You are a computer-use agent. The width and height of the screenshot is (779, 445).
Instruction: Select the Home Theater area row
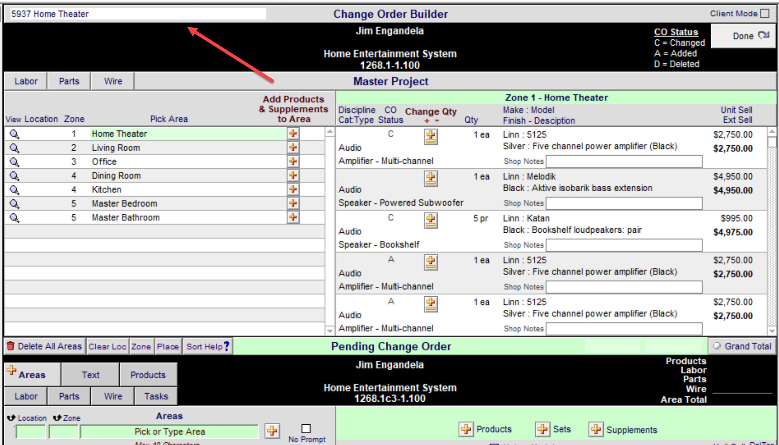(x=188, y=134)
